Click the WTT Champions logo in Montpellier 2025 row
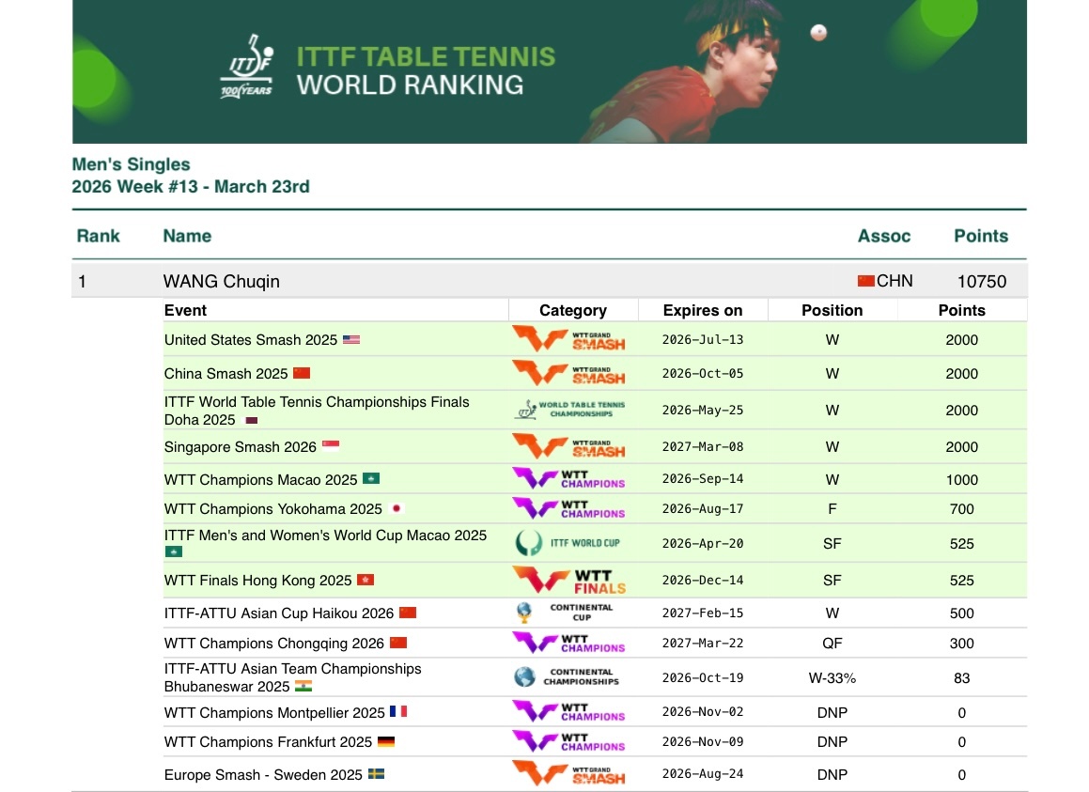1089x792 pixels. coord(568,711)
